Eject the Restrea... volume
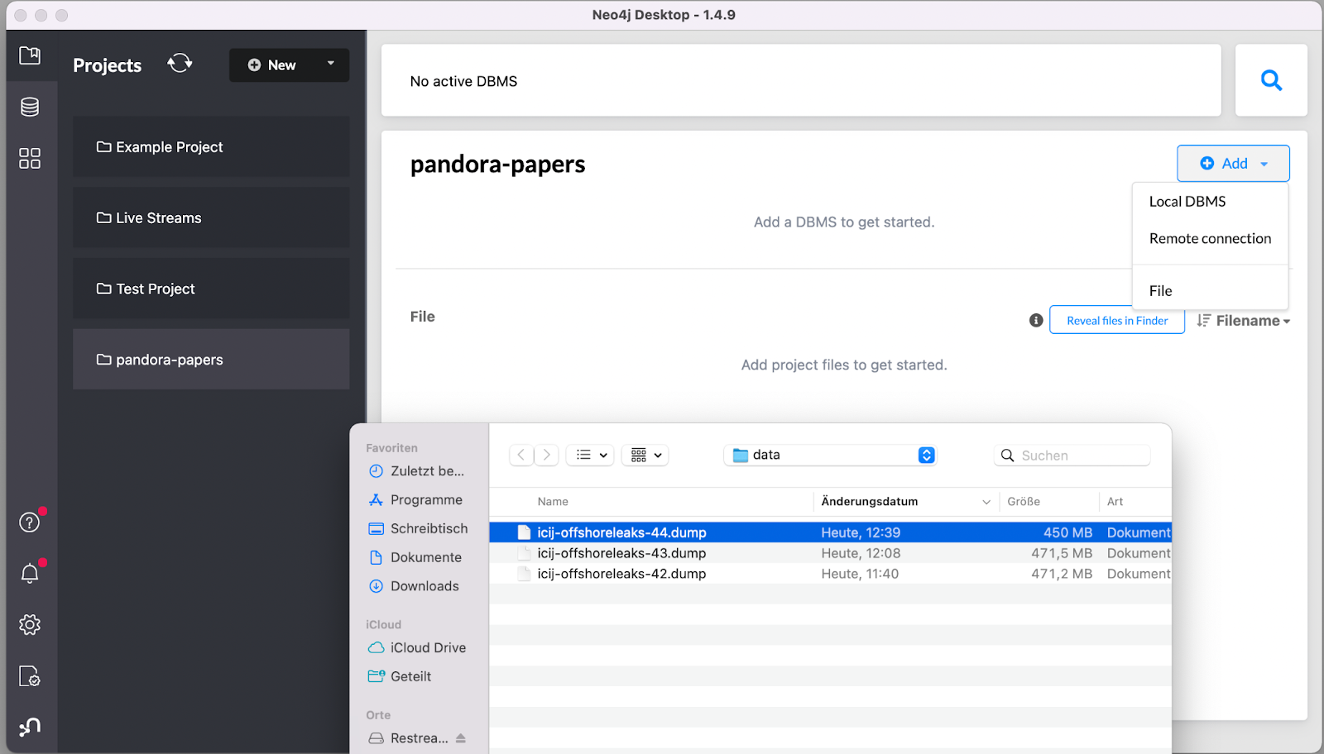 coord(461,738)
